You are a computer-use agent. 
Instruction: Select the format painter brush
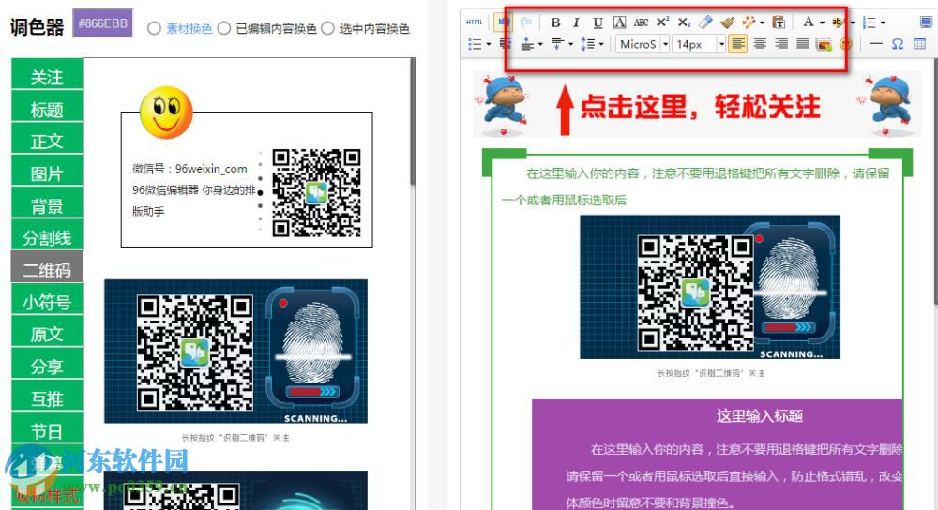[x=727, y=22]
